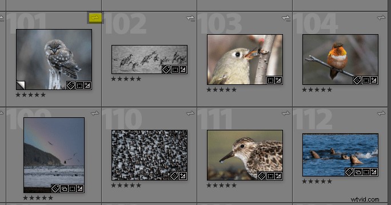Click the collection badge on sea lions photo 112
The width and height of the screenshot is (391, 205).
358,172
